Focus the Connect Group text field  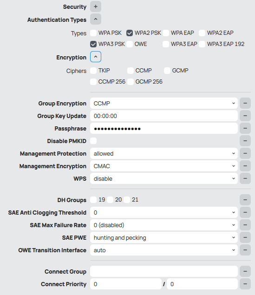164,271
